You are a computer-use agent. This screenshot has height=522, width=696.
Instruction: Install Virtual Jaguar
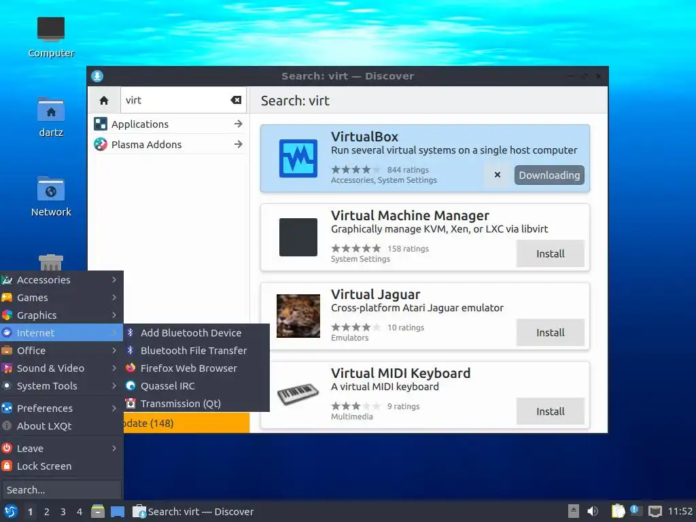click(x=550, y=332)
